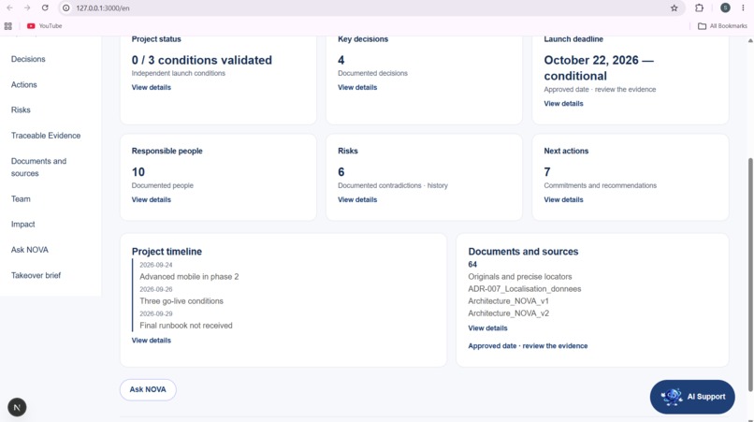
Task: Click Next actions count '7'
Action: pos(546,172)
